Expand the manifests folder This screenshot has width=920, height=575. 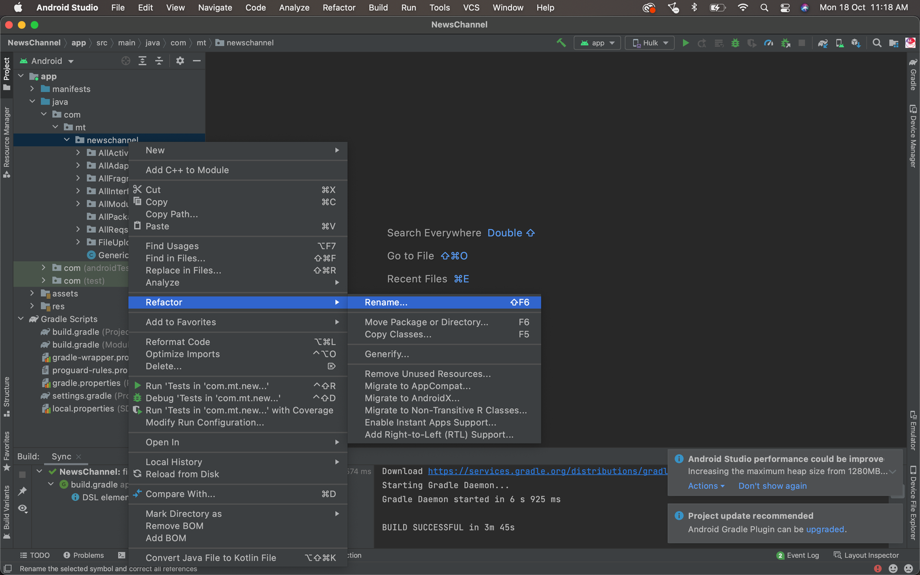(33, 89)
